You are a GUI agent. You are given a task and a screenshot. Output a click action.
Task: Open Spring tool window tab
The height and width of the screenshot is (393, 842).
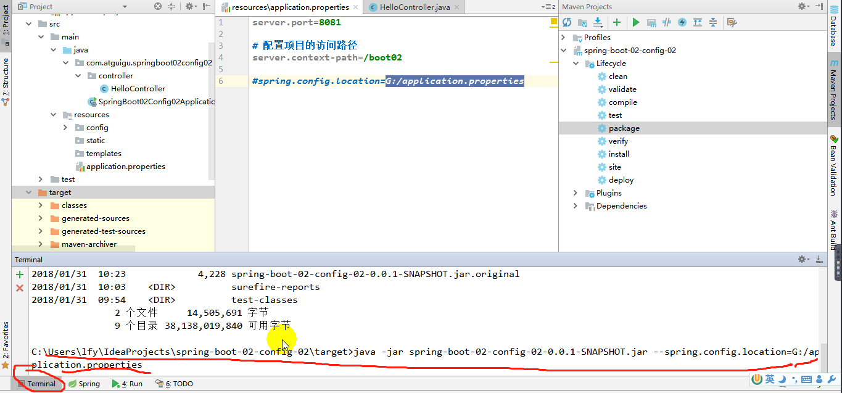84,383
